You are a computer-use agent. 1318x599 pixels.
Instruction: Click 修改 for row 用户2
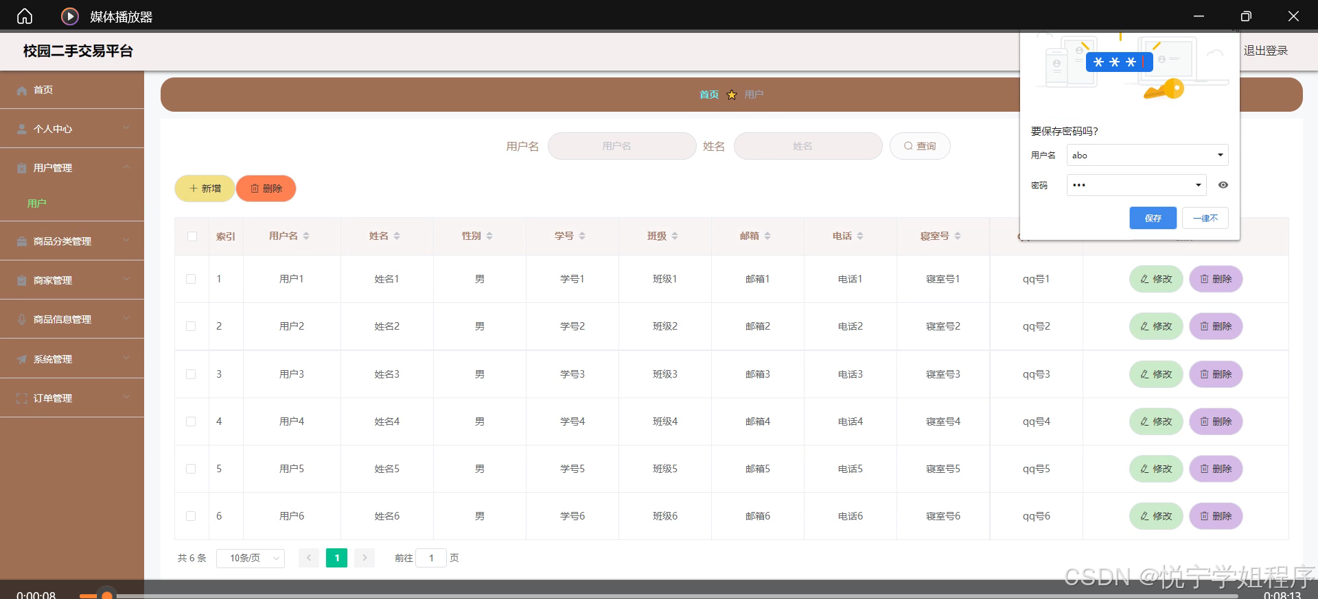pyautogui.click(x=1156, y=326)
